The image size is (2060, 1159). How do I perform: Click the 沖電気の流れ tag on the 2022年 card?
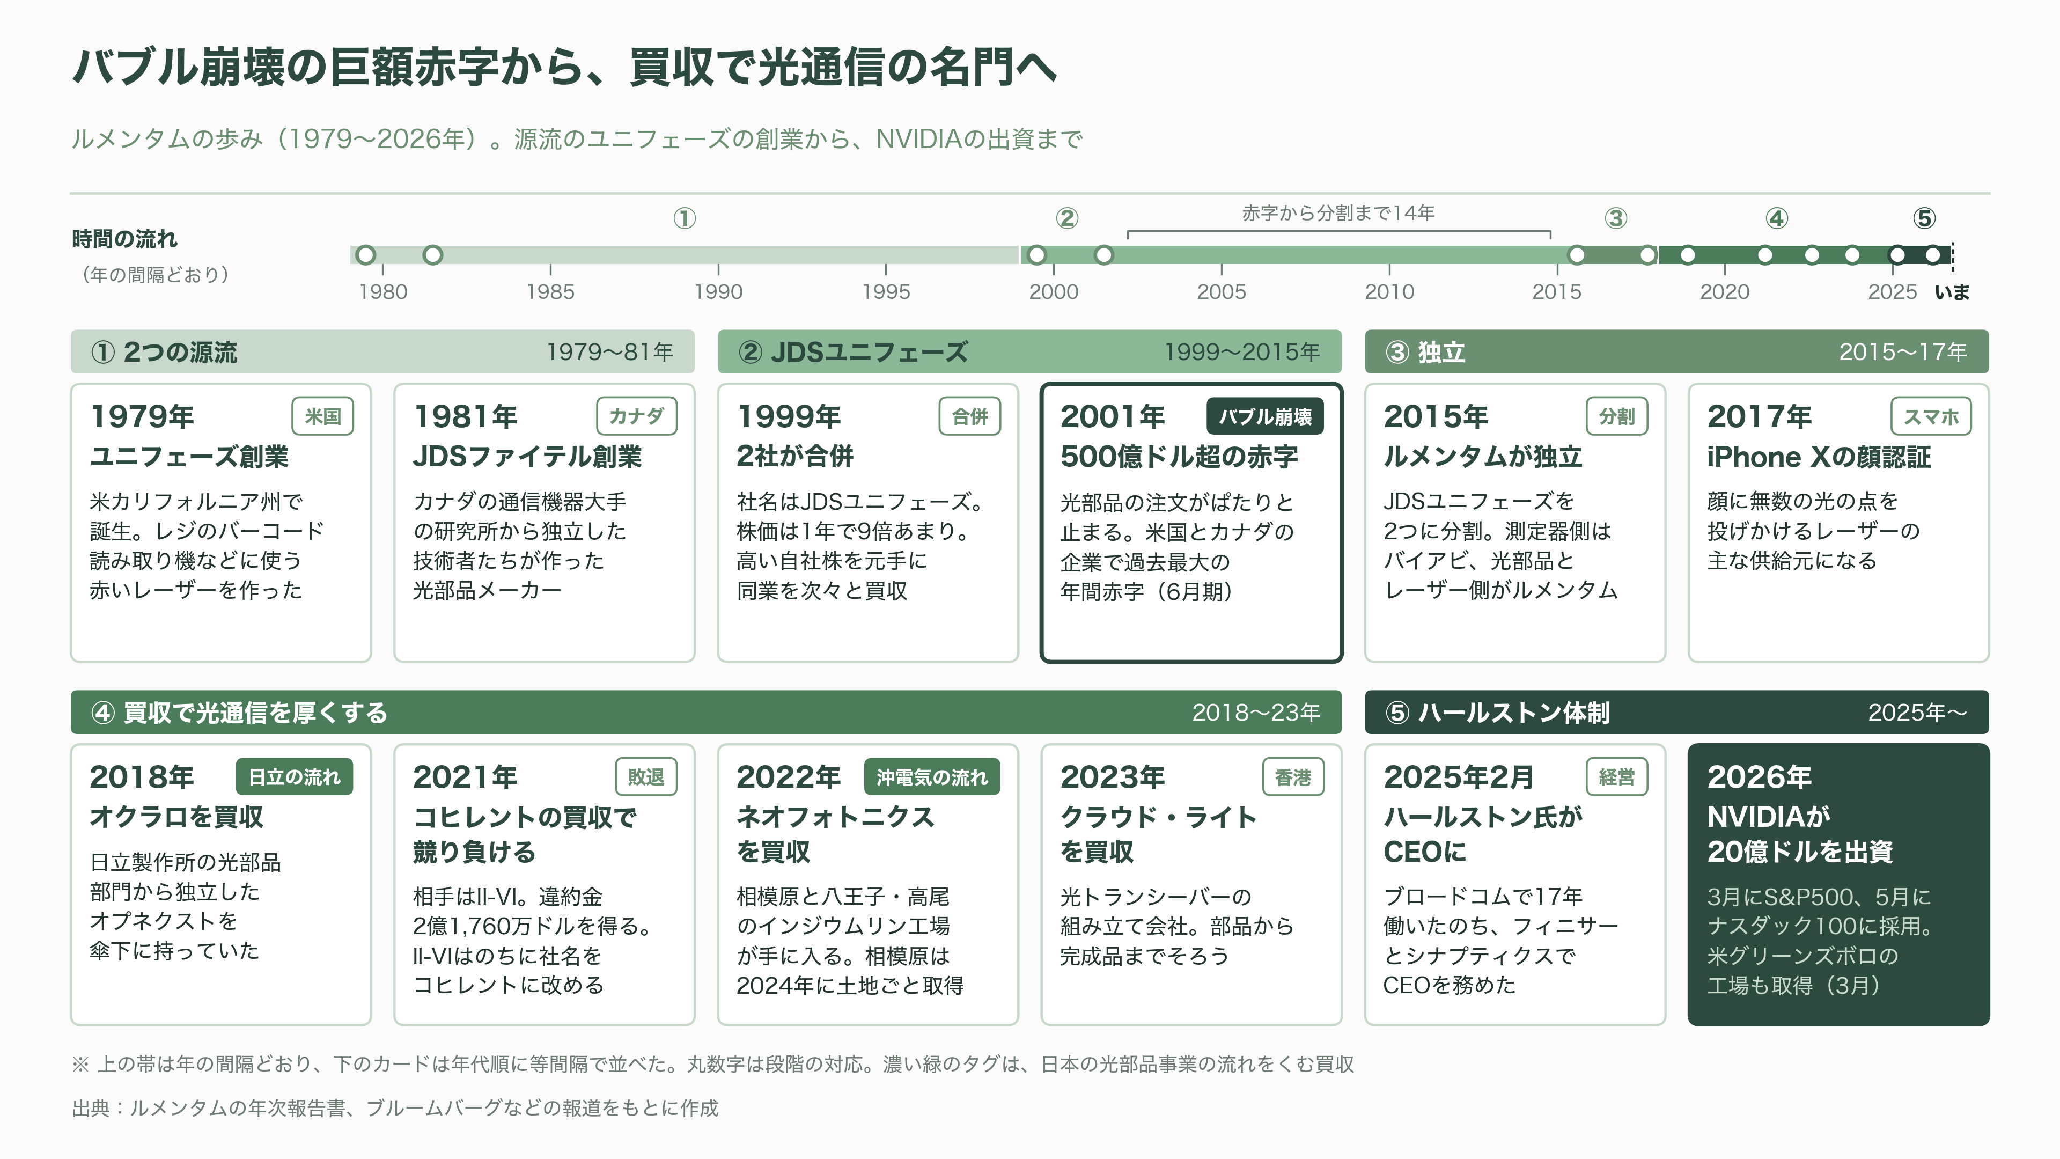click(x=932, y=776)
